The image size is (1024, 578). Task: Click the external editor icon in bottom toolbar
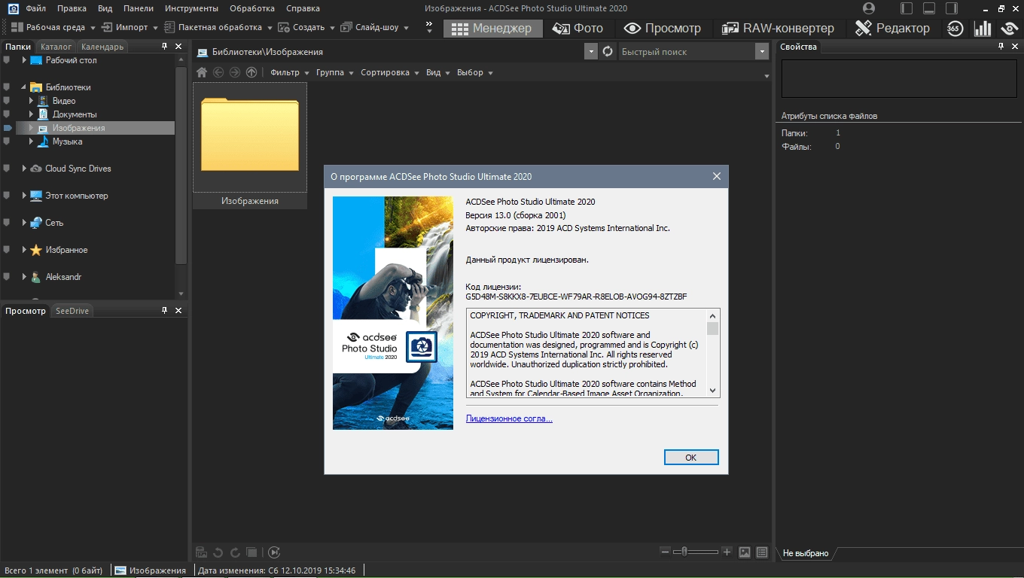[x=202, y=552]
